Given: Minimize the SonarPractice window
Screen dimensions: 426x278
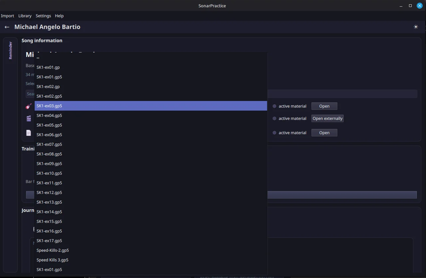Looking at the screenshot, I should [401, 6].
